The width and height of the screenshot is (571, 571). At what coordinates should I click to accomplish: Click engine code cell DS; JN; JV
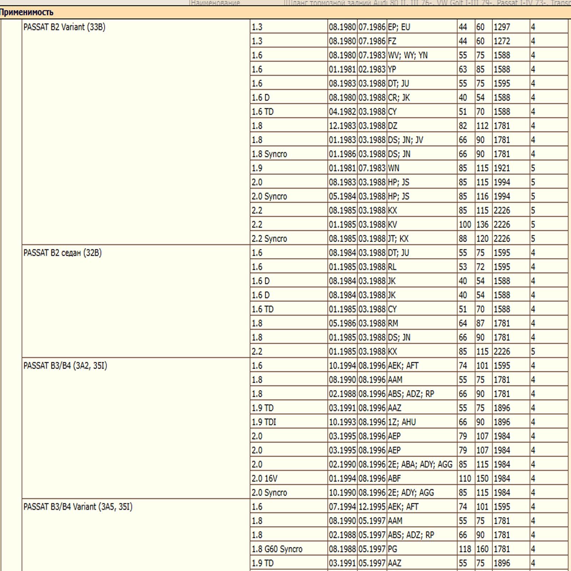tap(422, 140)
